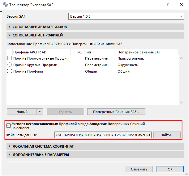Viewport: 189px width, 176px height.
Task: Expand the СОПОСТАВЛЕНИЕ МАТЕРИАЛОВ section
Action: coord(95,27)
